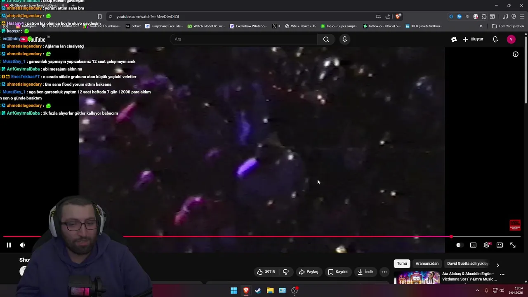Expand next filter chips arrow
Viewport: 528px width, 297px height.
tap(497, 265)
